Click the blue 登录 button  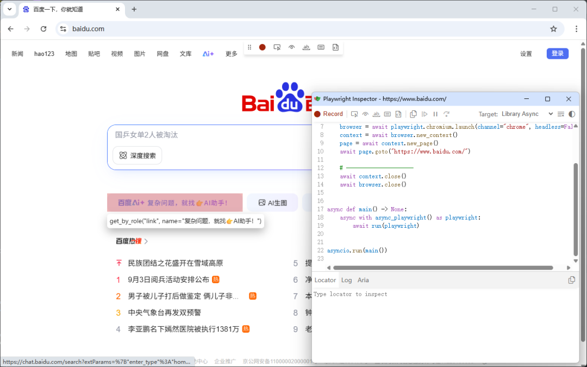(558, 53)
